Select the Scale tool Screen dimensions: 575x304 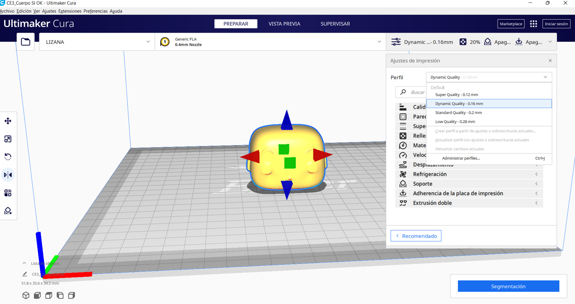(x=8, y=139)
